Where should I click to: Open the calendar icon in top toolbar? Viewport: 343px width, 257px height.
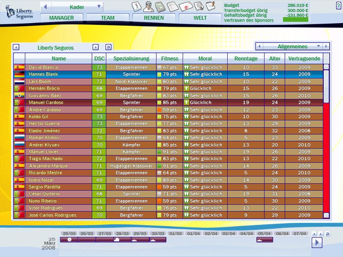point(136,6)
